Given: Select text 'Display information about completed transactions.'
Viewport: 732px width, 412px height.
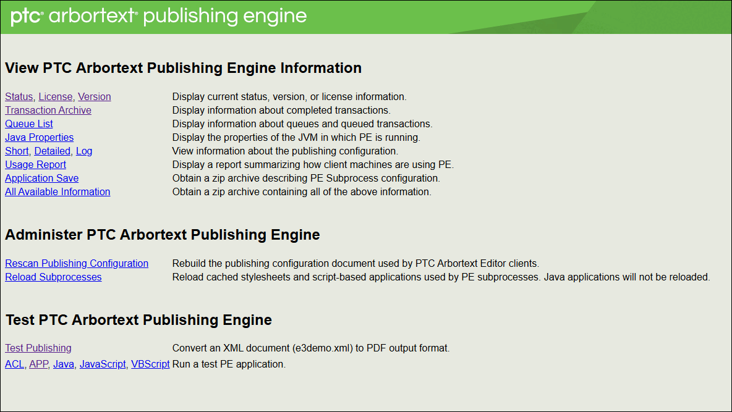Looking at the screenshot, I should [281, 110].
